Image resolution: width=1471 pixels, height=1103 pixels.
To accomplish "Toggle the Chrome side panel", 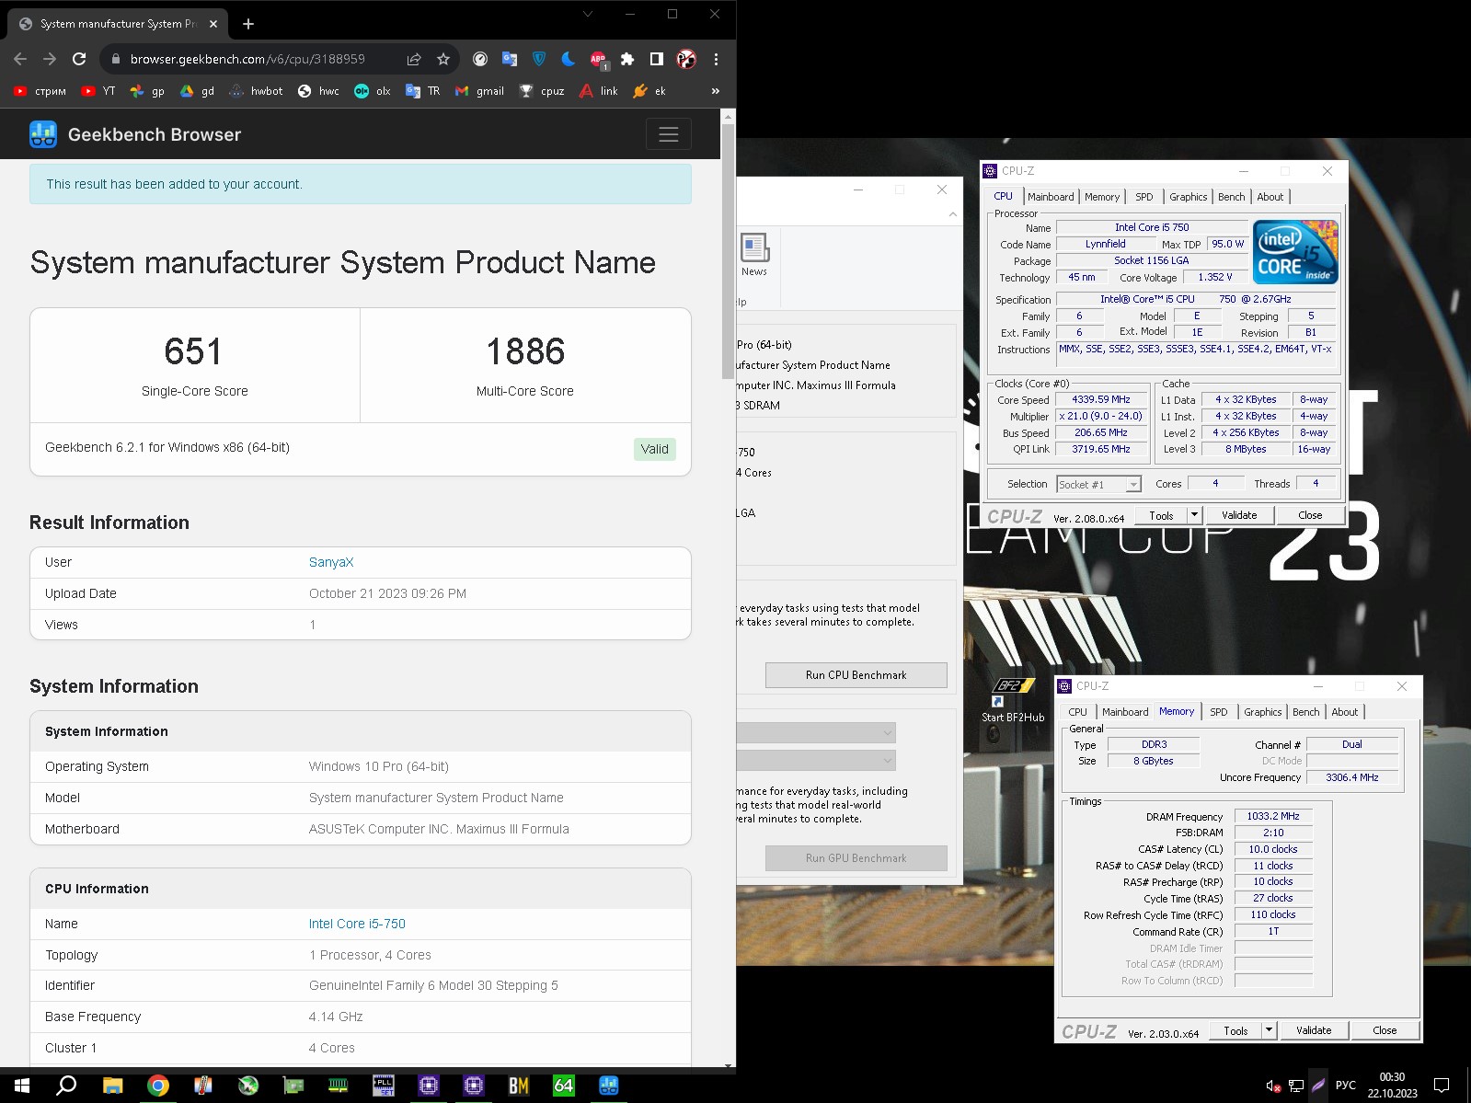I will click(656, 59).
